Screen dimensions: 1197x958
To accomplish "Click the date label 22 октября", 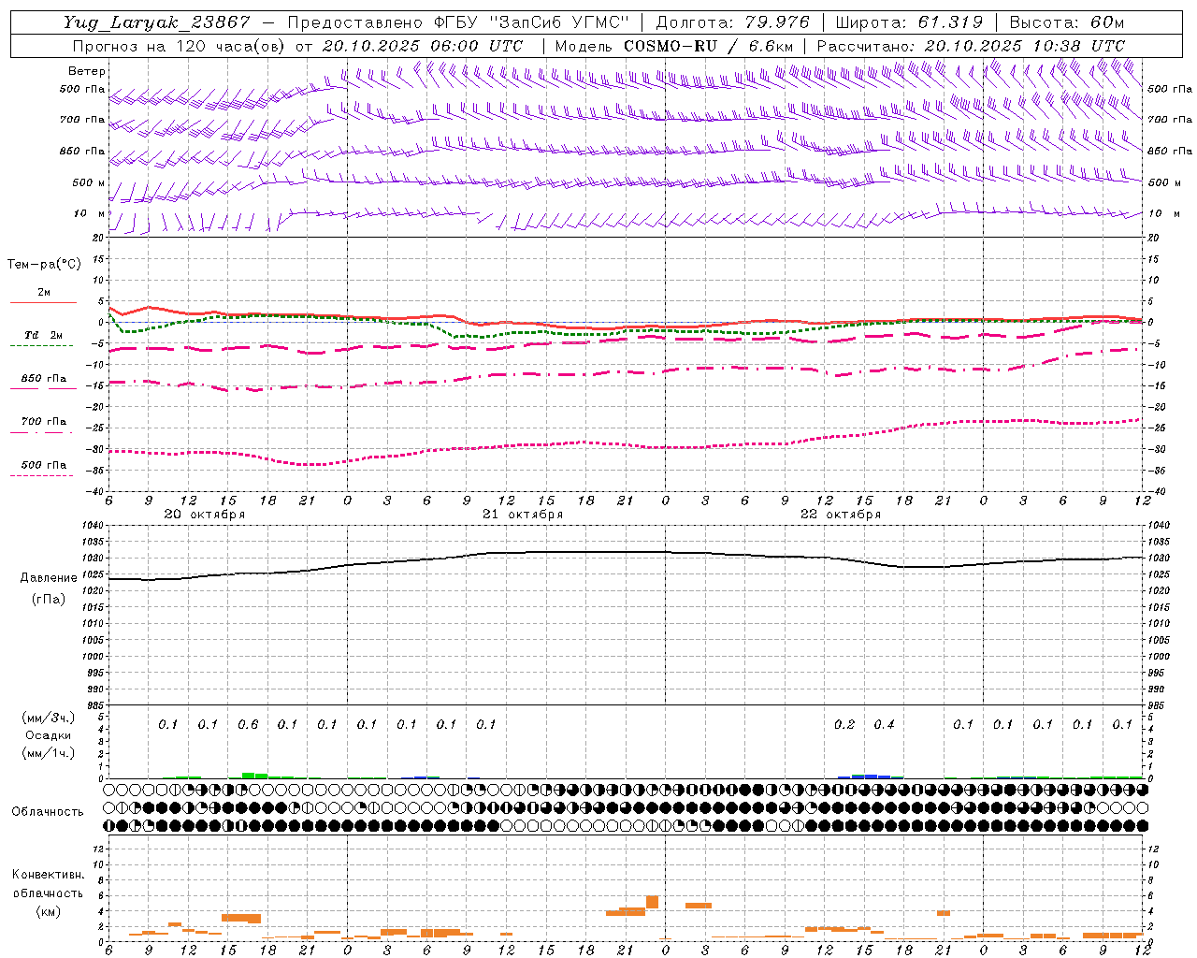I will (841, 515).
